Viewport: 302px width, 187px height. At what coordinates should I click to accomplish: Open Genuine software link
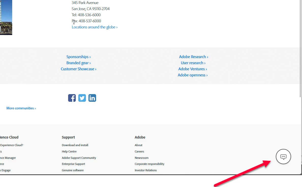click(73, 170)
